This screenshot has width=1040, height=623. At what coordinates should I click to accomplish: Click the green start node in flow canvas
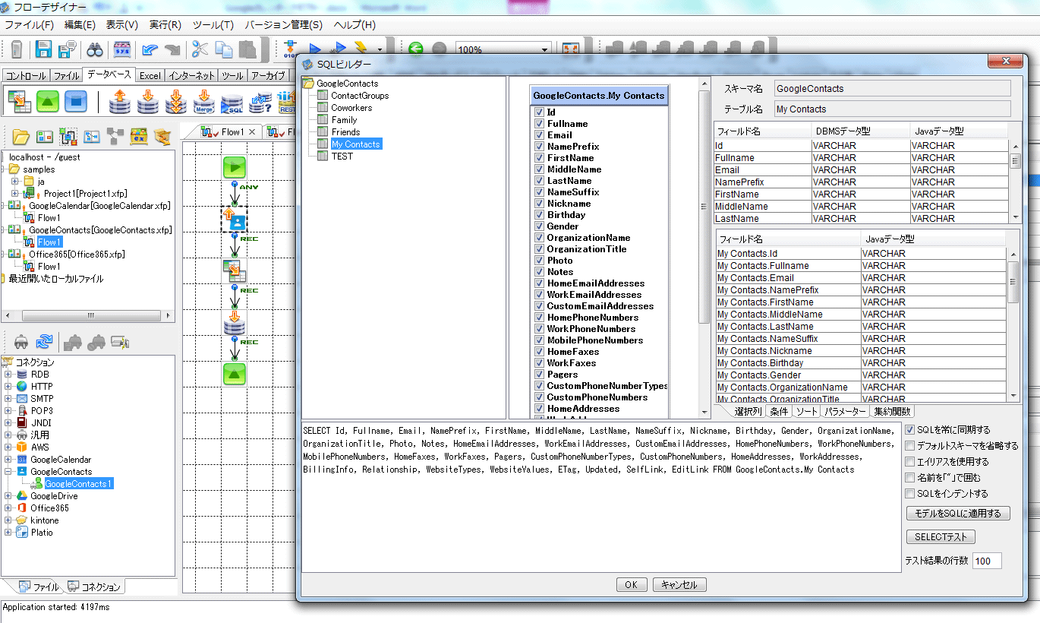(x=235, y=167)
